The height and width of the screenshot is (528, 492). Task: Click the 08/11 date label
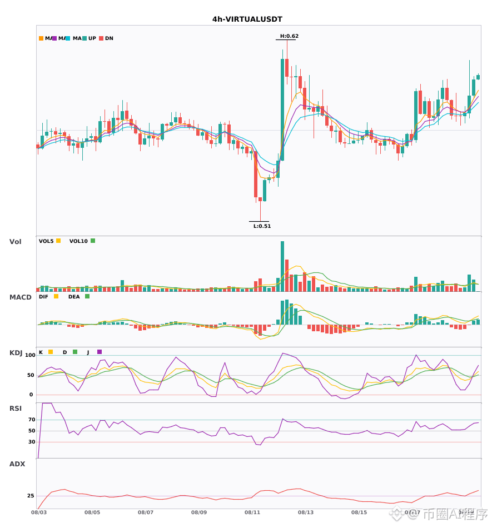point(252,512)
